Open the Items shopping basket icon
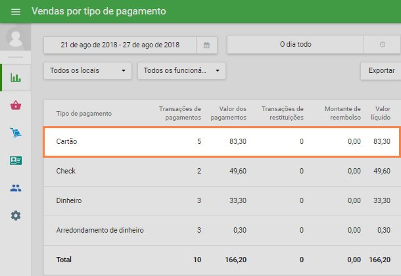Viewport: 401px width, 276px height. 16,105
